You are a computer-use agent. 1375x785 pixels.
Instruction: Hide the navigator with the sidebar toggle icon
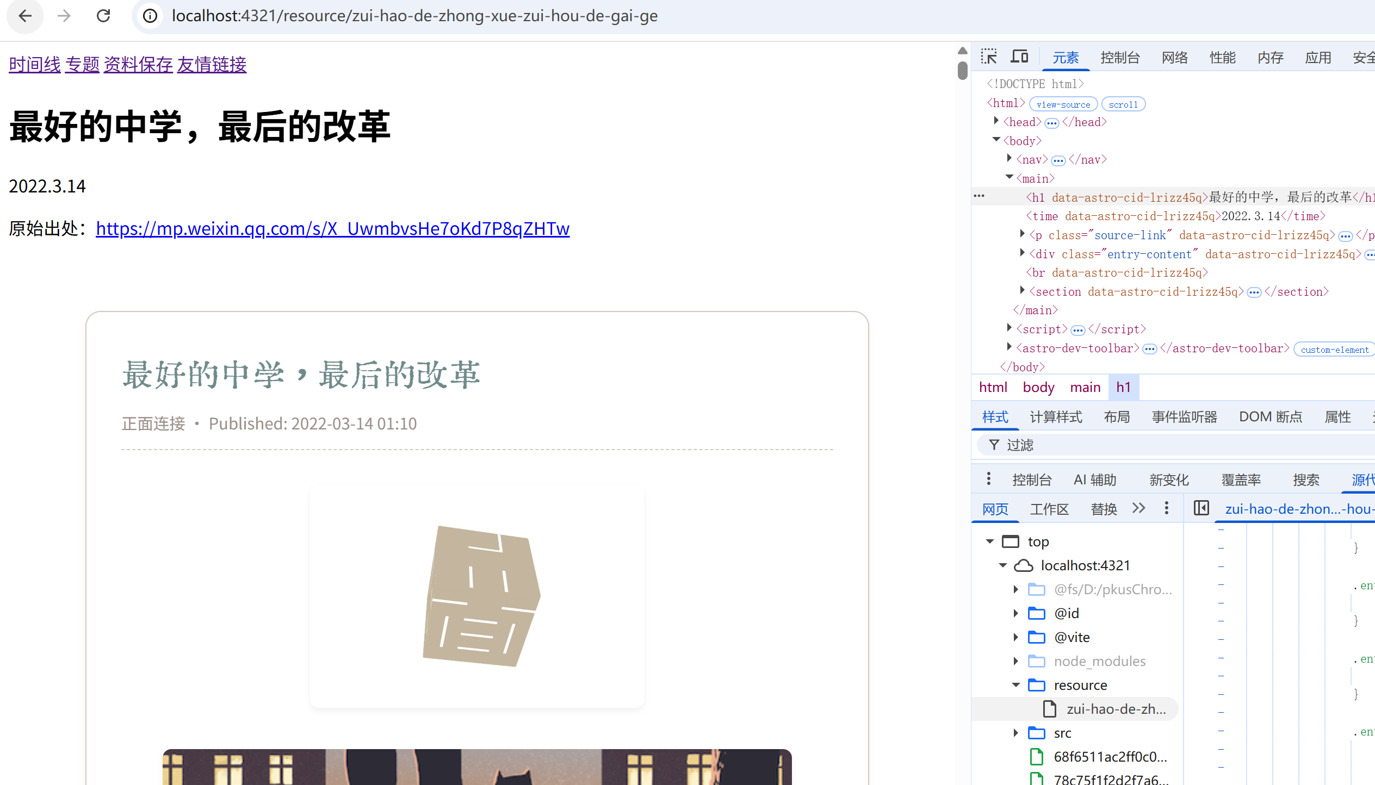tap(1201, 508)
